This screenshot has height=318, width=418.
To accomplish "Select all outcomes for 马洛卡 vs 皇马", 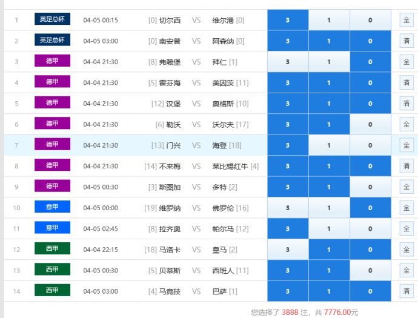I will tap(406, 250).
